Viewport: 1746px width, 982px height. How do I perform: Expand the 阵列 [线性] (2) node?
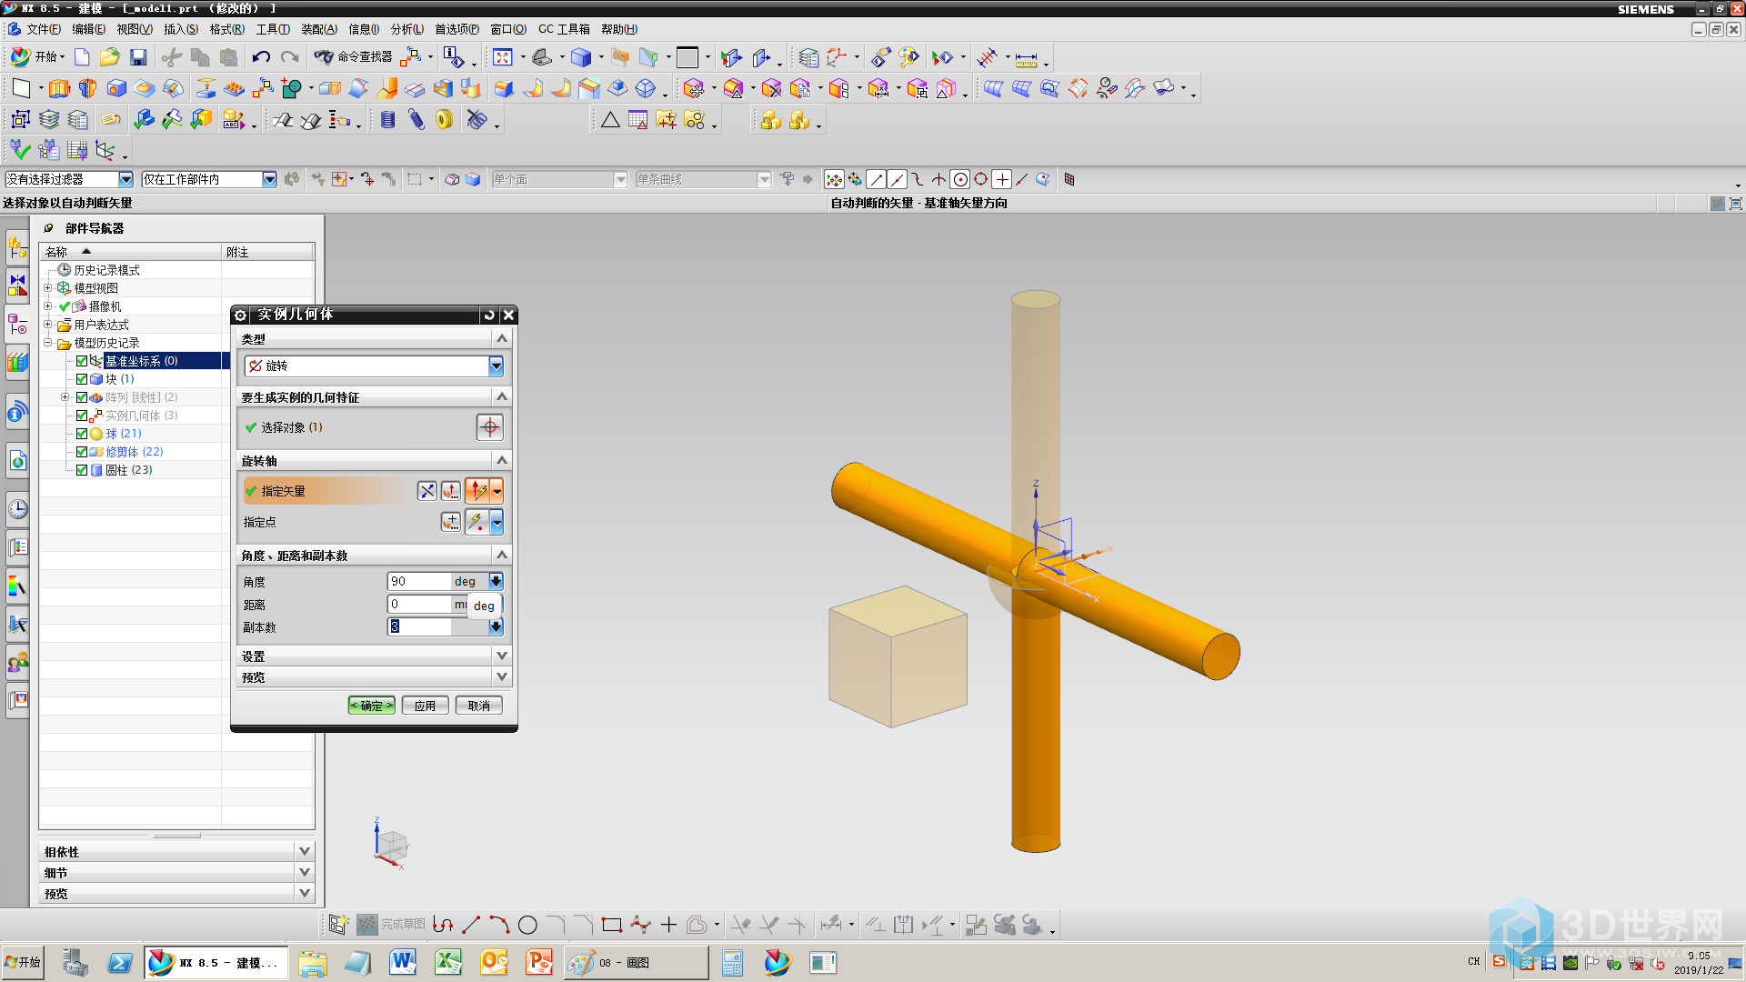[65, 397]
